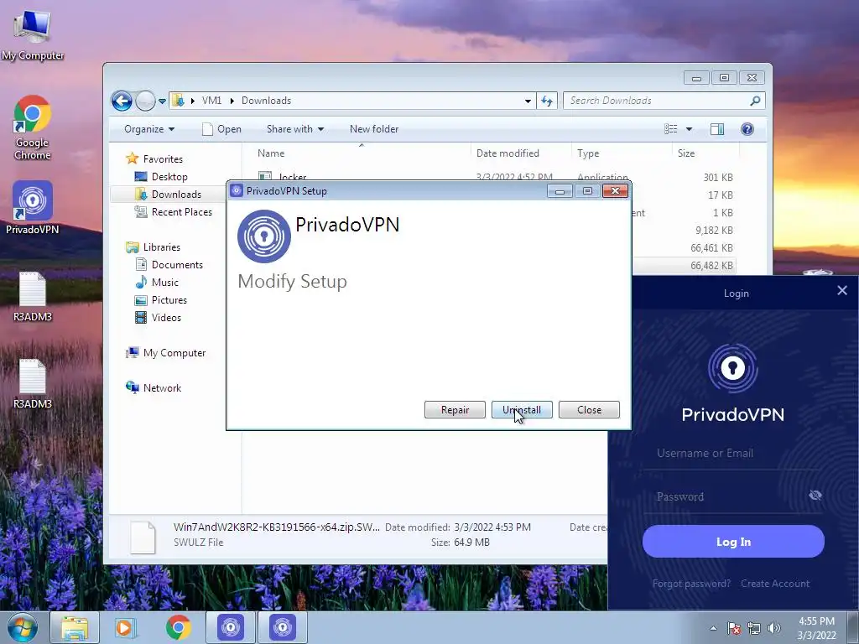Screen dimensions: 859x644
Task: Open the Forgot password link
Action: (691, 584)
